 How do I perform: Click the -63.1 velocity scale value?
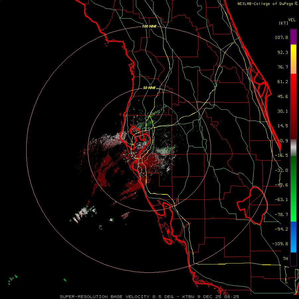(x=281, y=200)
